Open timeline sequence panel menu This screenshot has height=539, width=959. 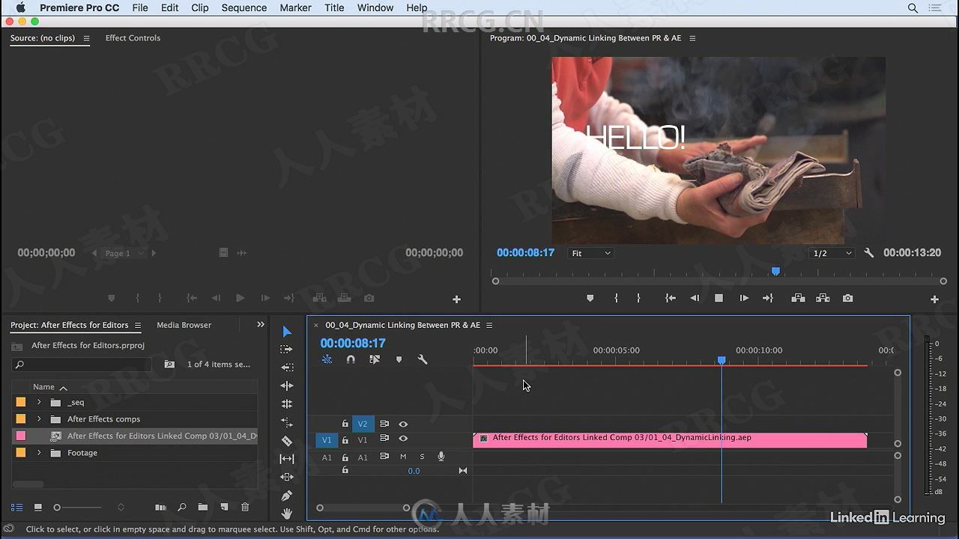[489, 326]
